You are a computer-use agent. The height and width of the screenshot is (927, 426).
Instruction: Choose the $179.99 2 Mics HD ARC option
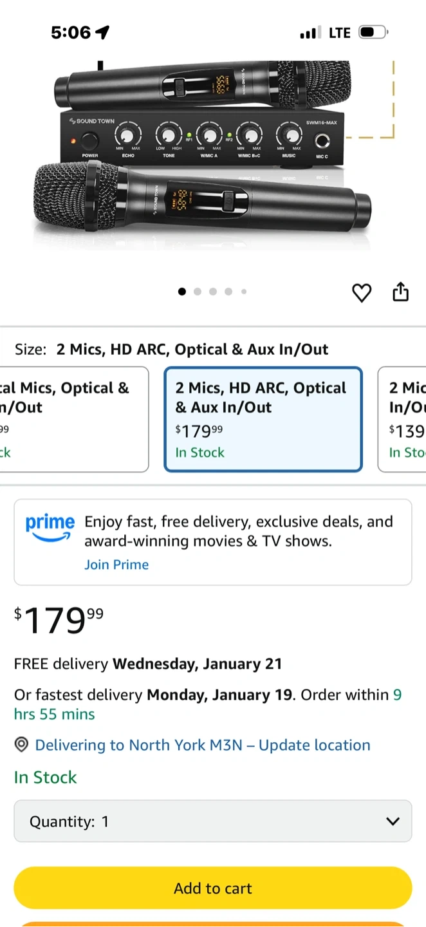coord(263,419)
